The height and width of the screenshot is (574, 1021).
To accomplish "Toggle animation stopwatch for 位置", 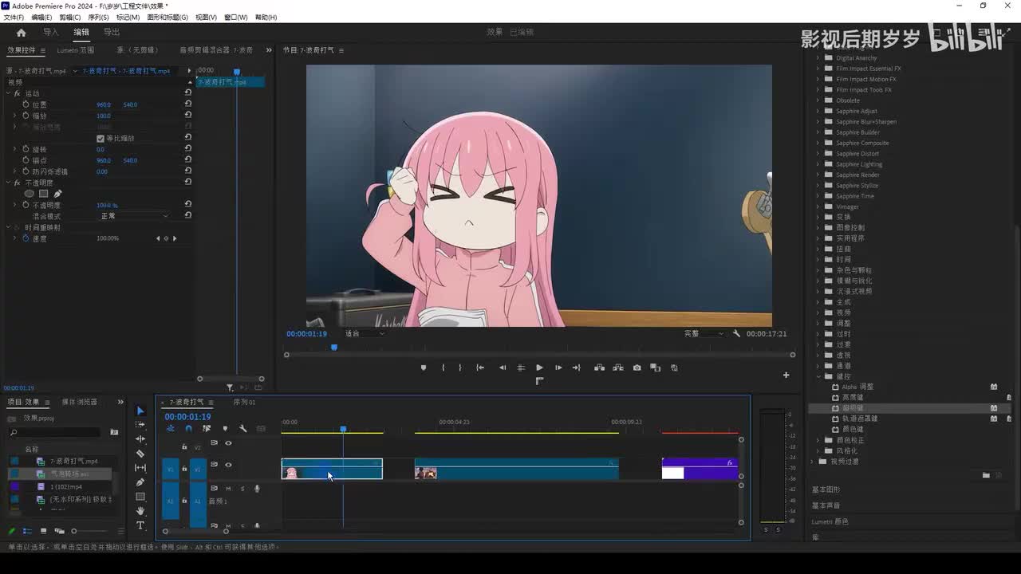I will (26, 104).
